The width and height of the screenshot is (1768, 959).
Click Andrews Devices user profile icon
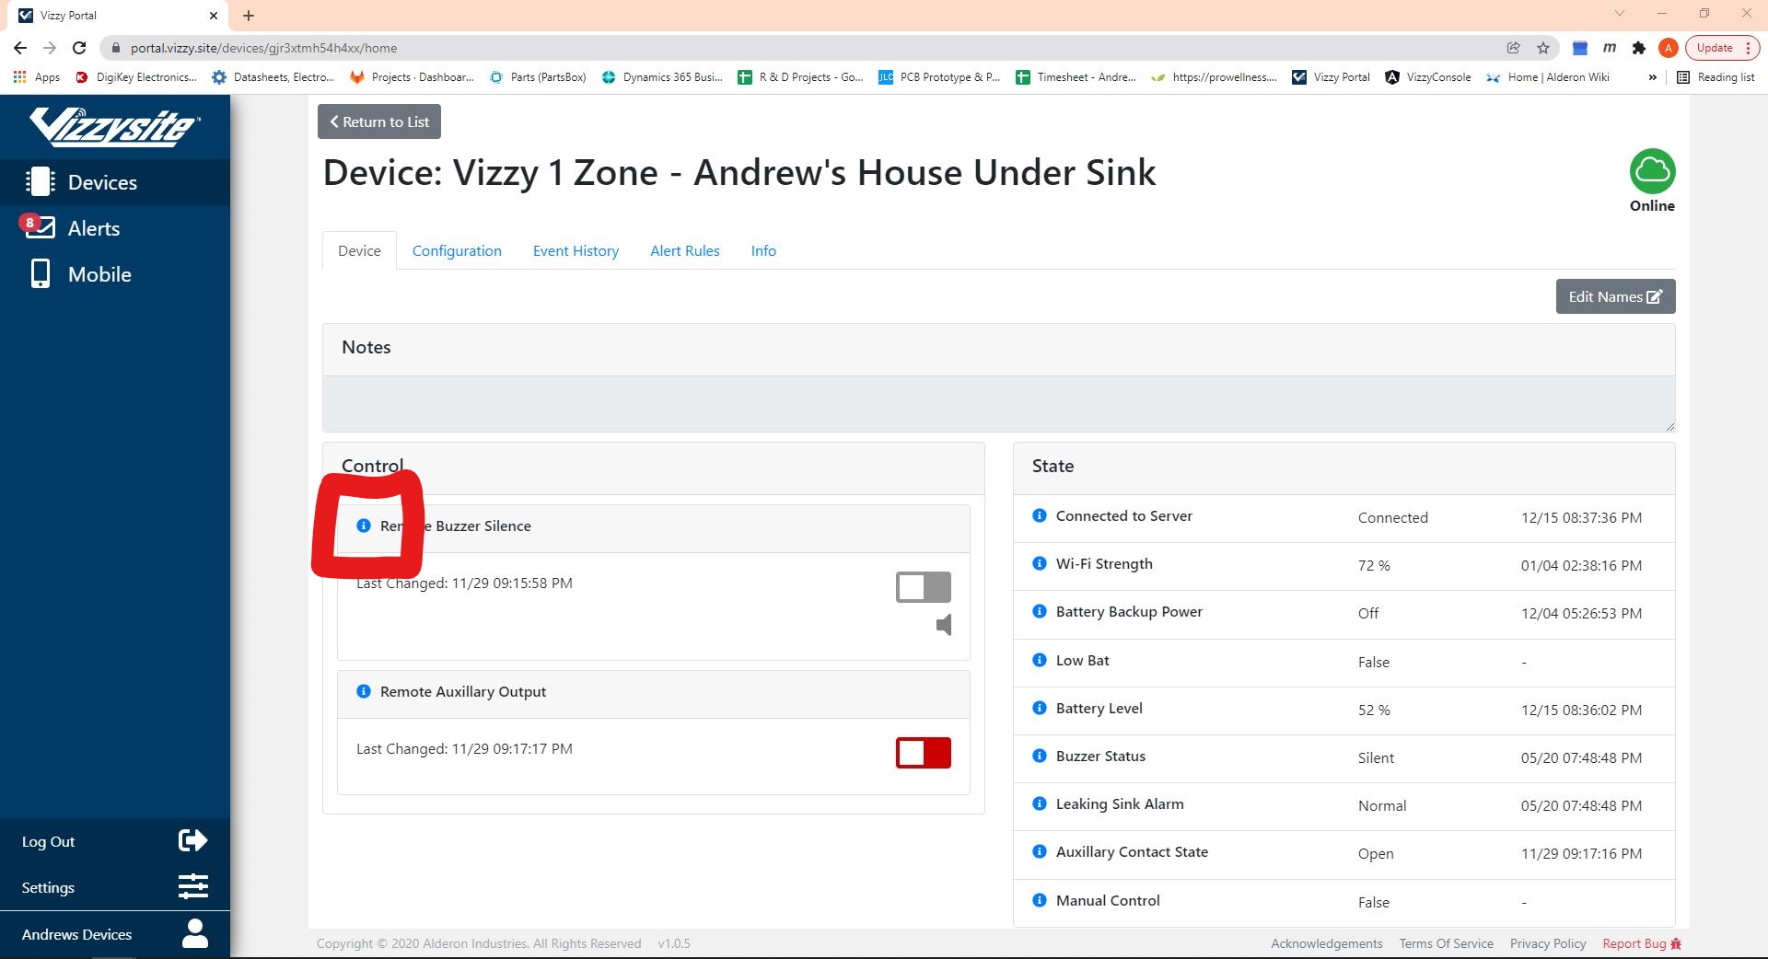194,933
